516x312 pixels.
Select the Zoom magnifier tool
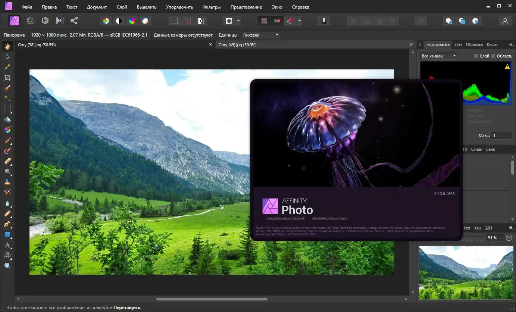tap(7, 266)
